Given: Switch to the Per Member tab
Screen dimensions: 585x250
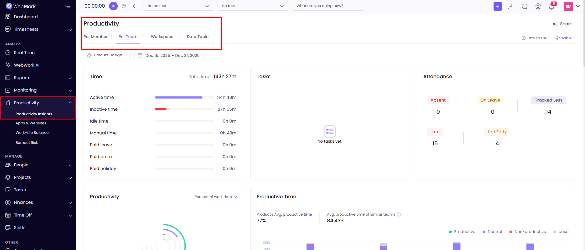Looking at the screenshot, I should [x=95, y=37].
